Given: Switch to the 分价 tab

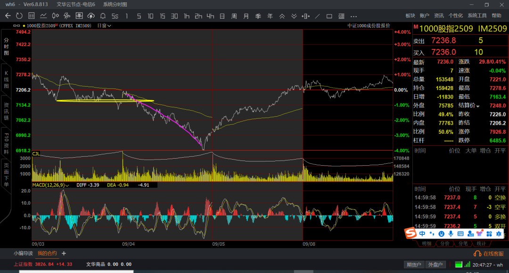Looking at the screenshot, I should pos(445,243).
